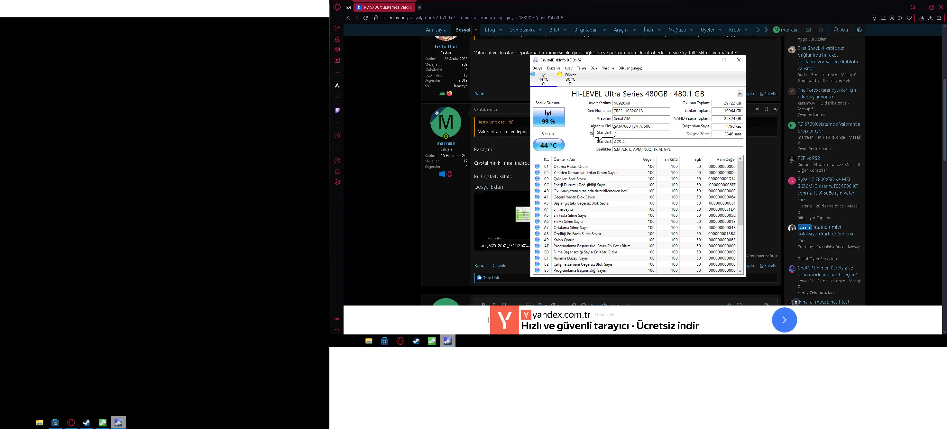Click Rapor link in Testo Unit's post
Screen dimensions: 947x429
point(480,94)
